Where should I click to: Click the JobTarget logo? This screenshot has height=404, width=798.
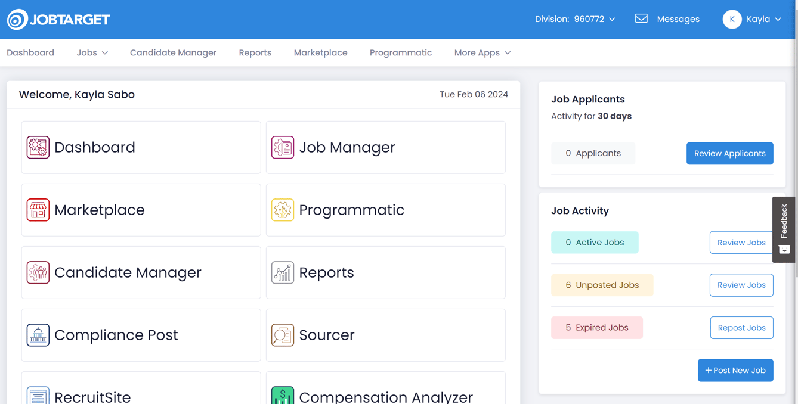(x=58, y=18)
